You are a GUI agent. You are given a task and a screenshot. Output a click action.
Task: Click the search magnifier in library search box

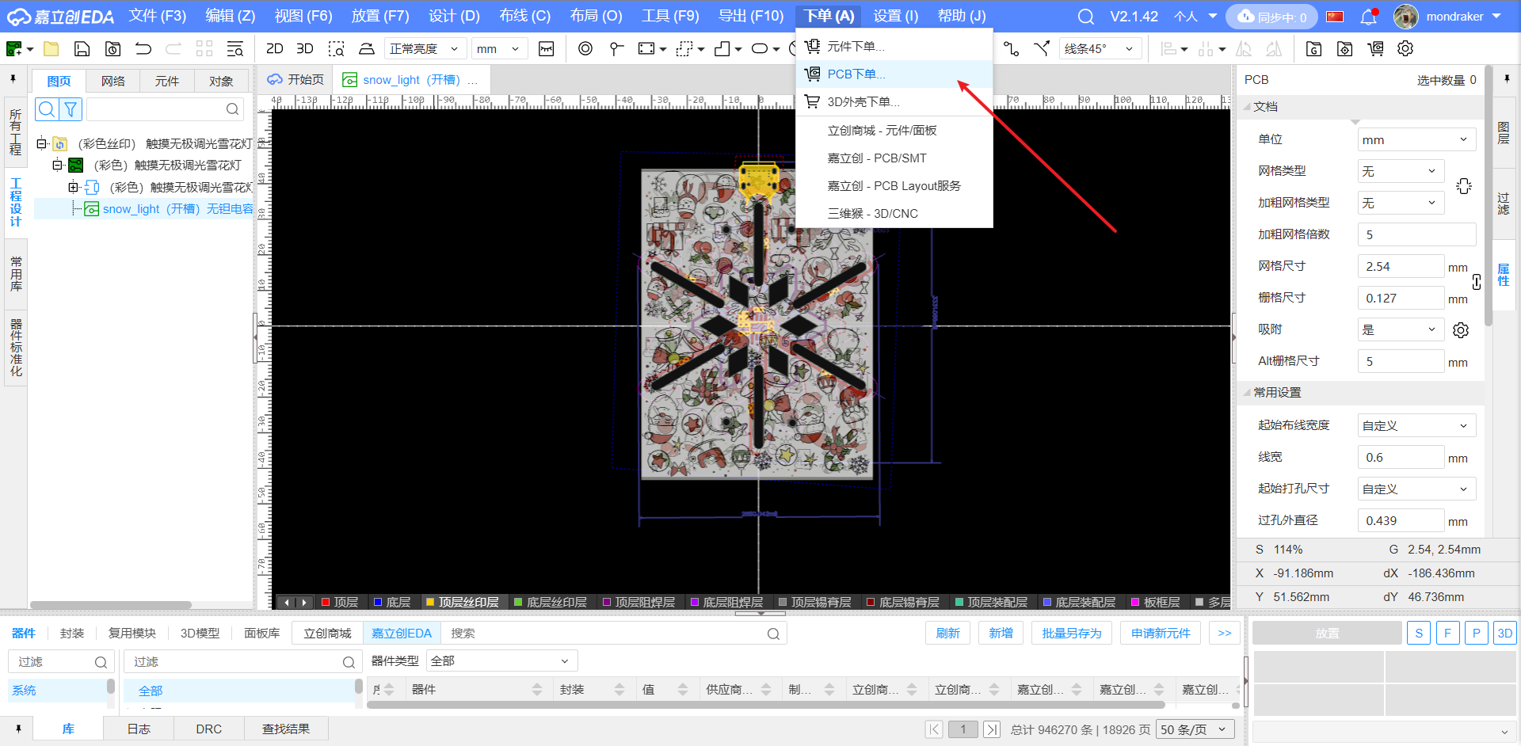click(x=773, y=634)
